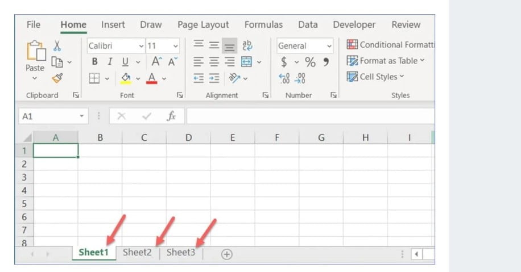Toggle Italic formatting

(x=109, y=62)
